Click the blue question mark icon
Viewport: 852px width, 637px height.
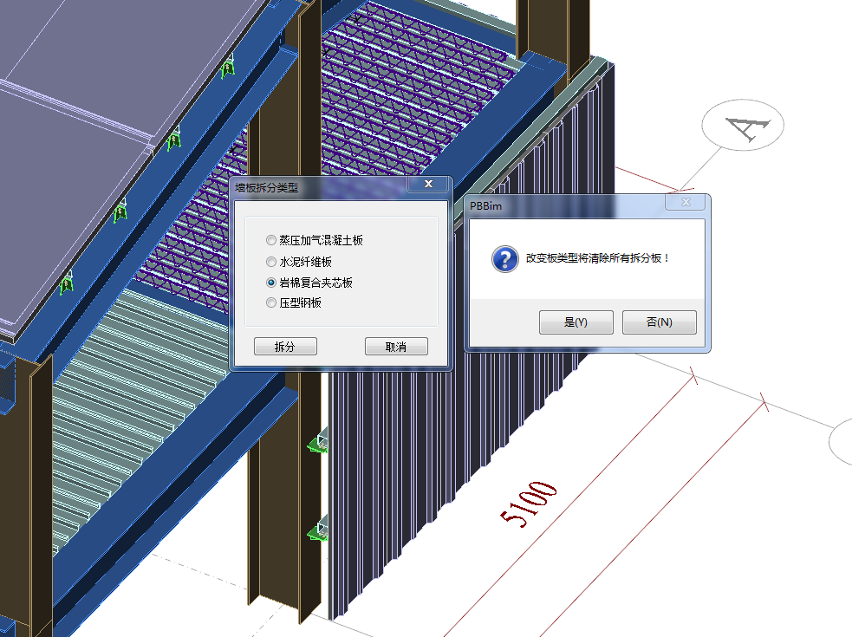tap(505, 259)
